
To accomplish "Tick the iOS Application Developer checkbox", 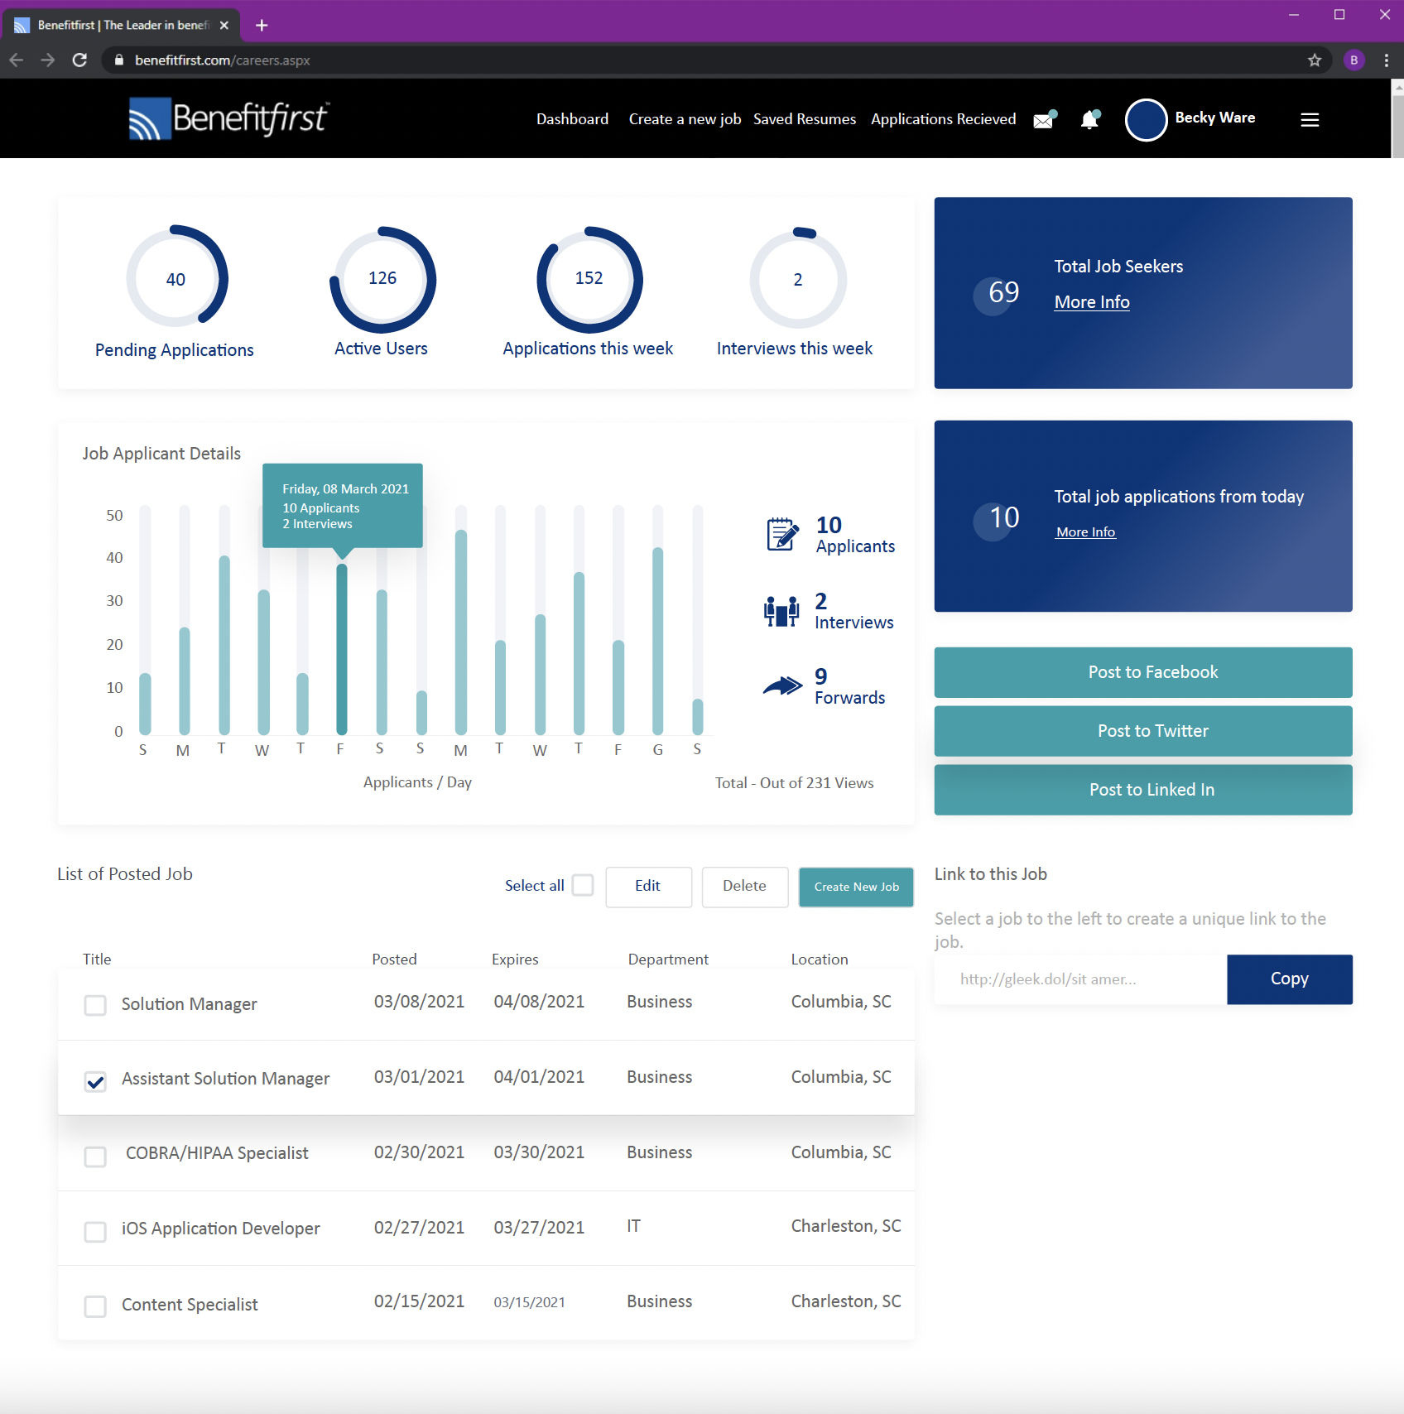I will 96,1232.
